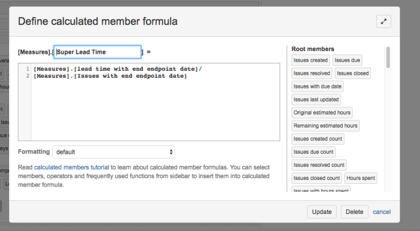Click inside the formula editor area
Image resolution: width=420 pixels, height=231 pixels.
click(153, 108)
